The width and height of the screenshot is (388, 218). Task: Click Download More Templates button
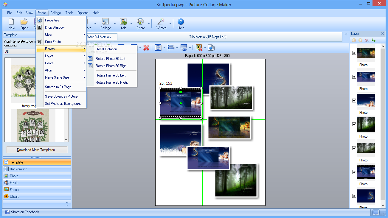37,150
